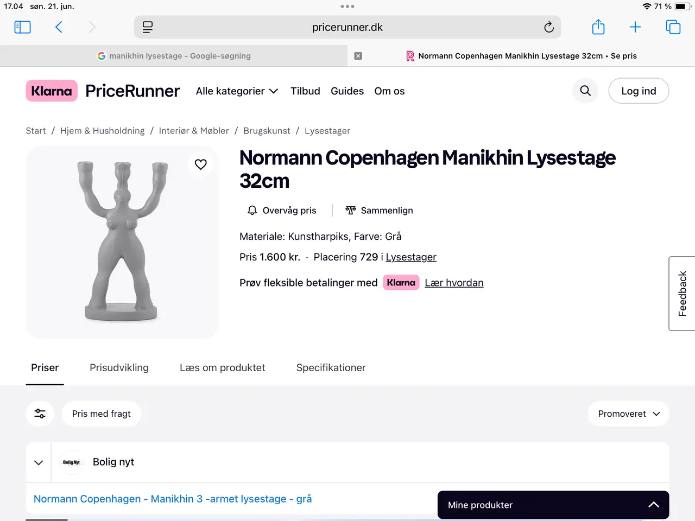
Task: Open the price filter settings icon
Action: 40,414
